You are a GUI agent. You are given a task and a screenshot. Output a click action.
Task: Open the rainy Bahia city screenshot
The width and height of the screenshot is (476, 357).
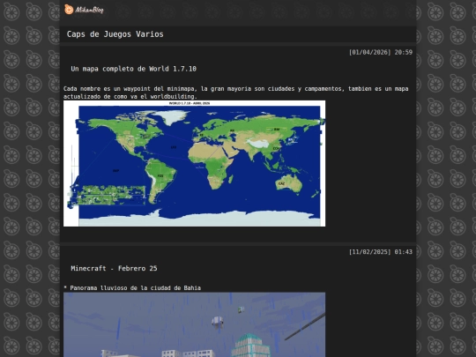(194, 324)
